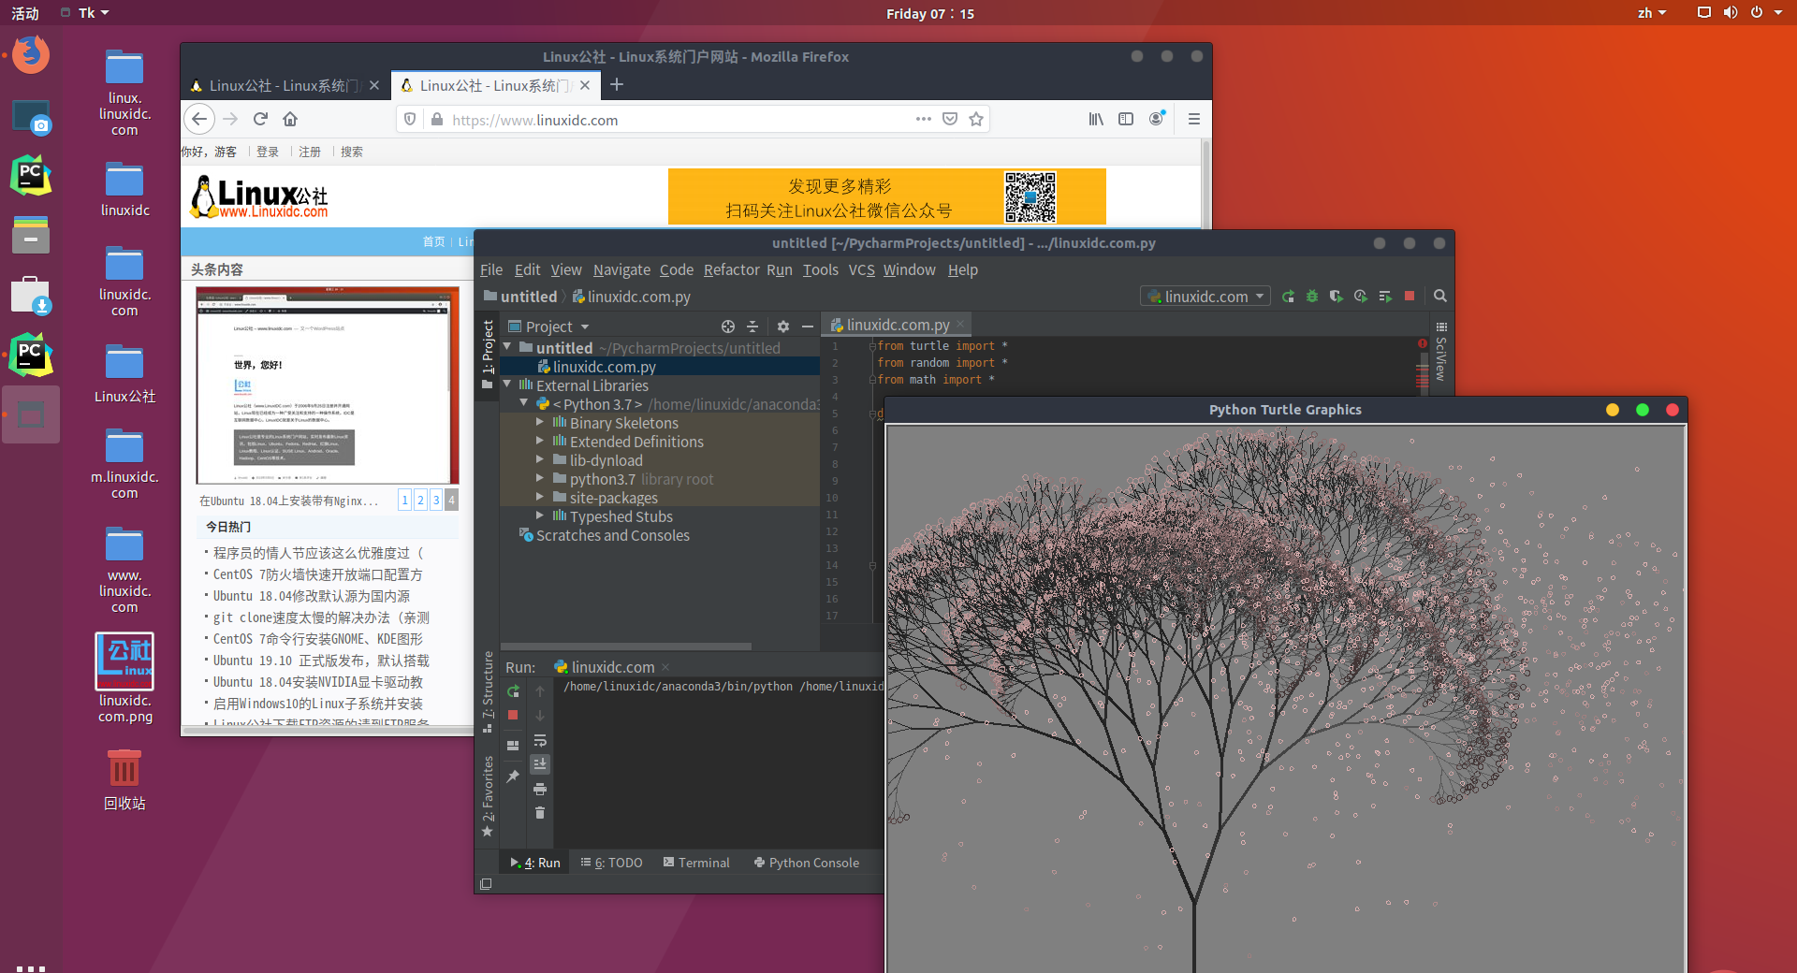Click horizontal scrollbar under Project tree

click(x=626, y=646)
